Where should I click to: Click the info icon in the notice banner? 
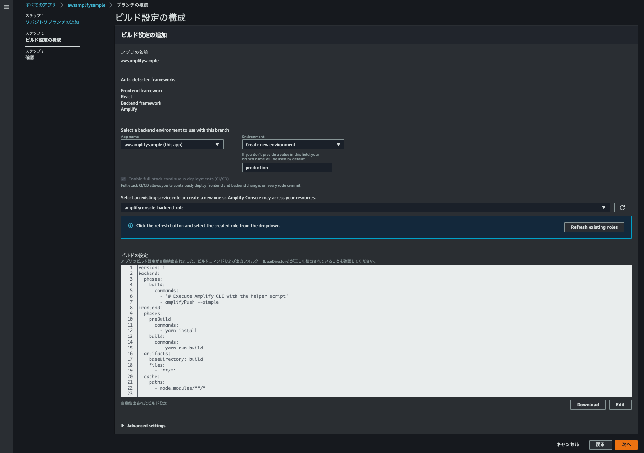[130, 226]
